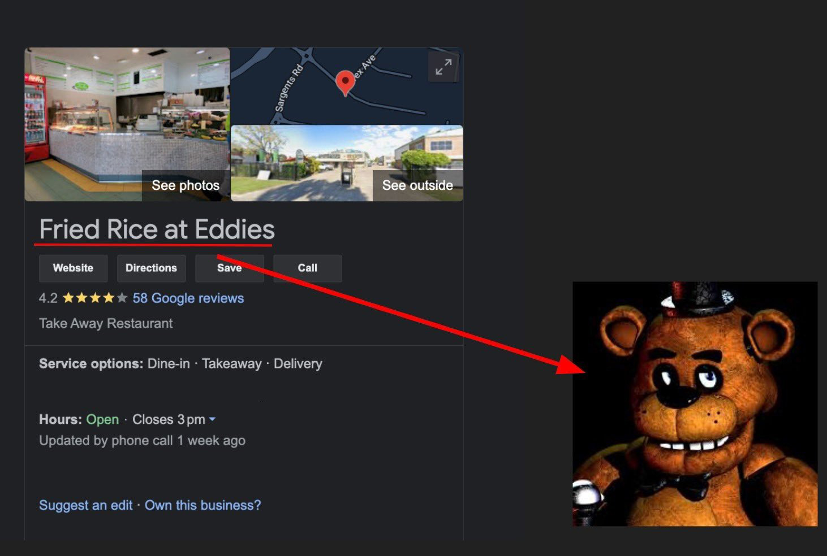
Task: Click the Freddy Fazbear bear image
Action: tap(695, 403)
